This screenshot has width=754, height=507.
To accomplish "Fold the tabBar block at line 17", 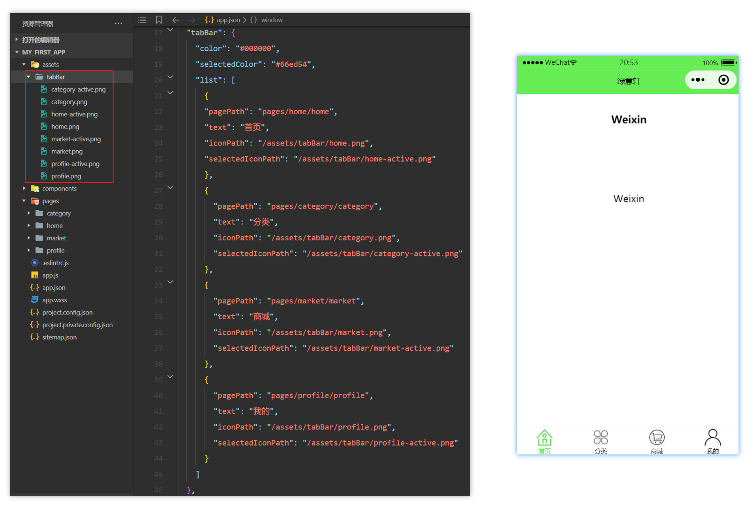I will 170,30.
